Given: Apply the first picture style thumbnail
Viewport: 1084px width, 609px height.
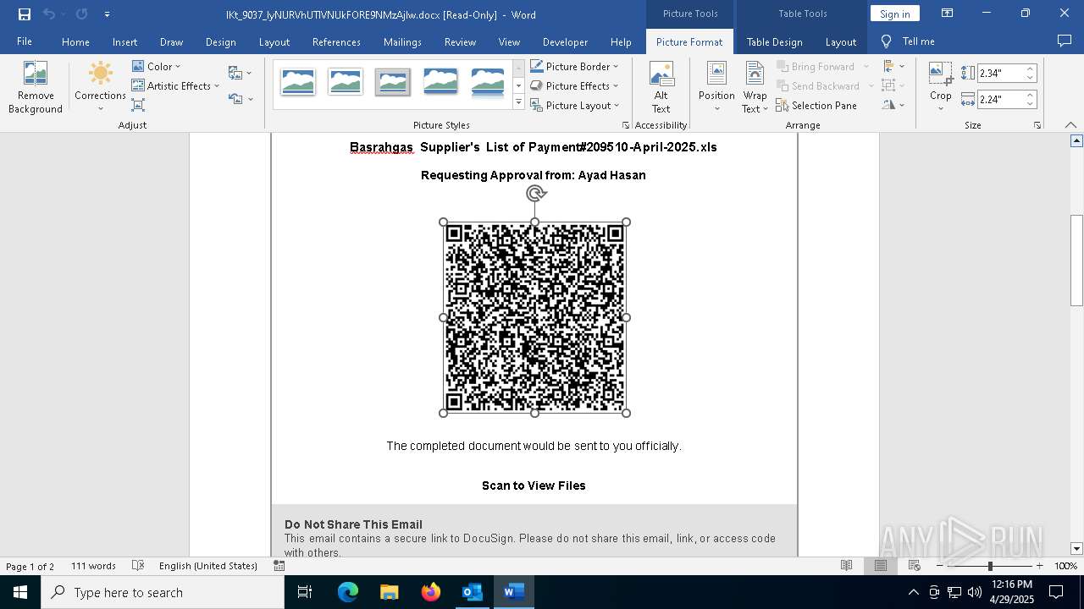Looking at the screenshot, I should tap(298, 82).
